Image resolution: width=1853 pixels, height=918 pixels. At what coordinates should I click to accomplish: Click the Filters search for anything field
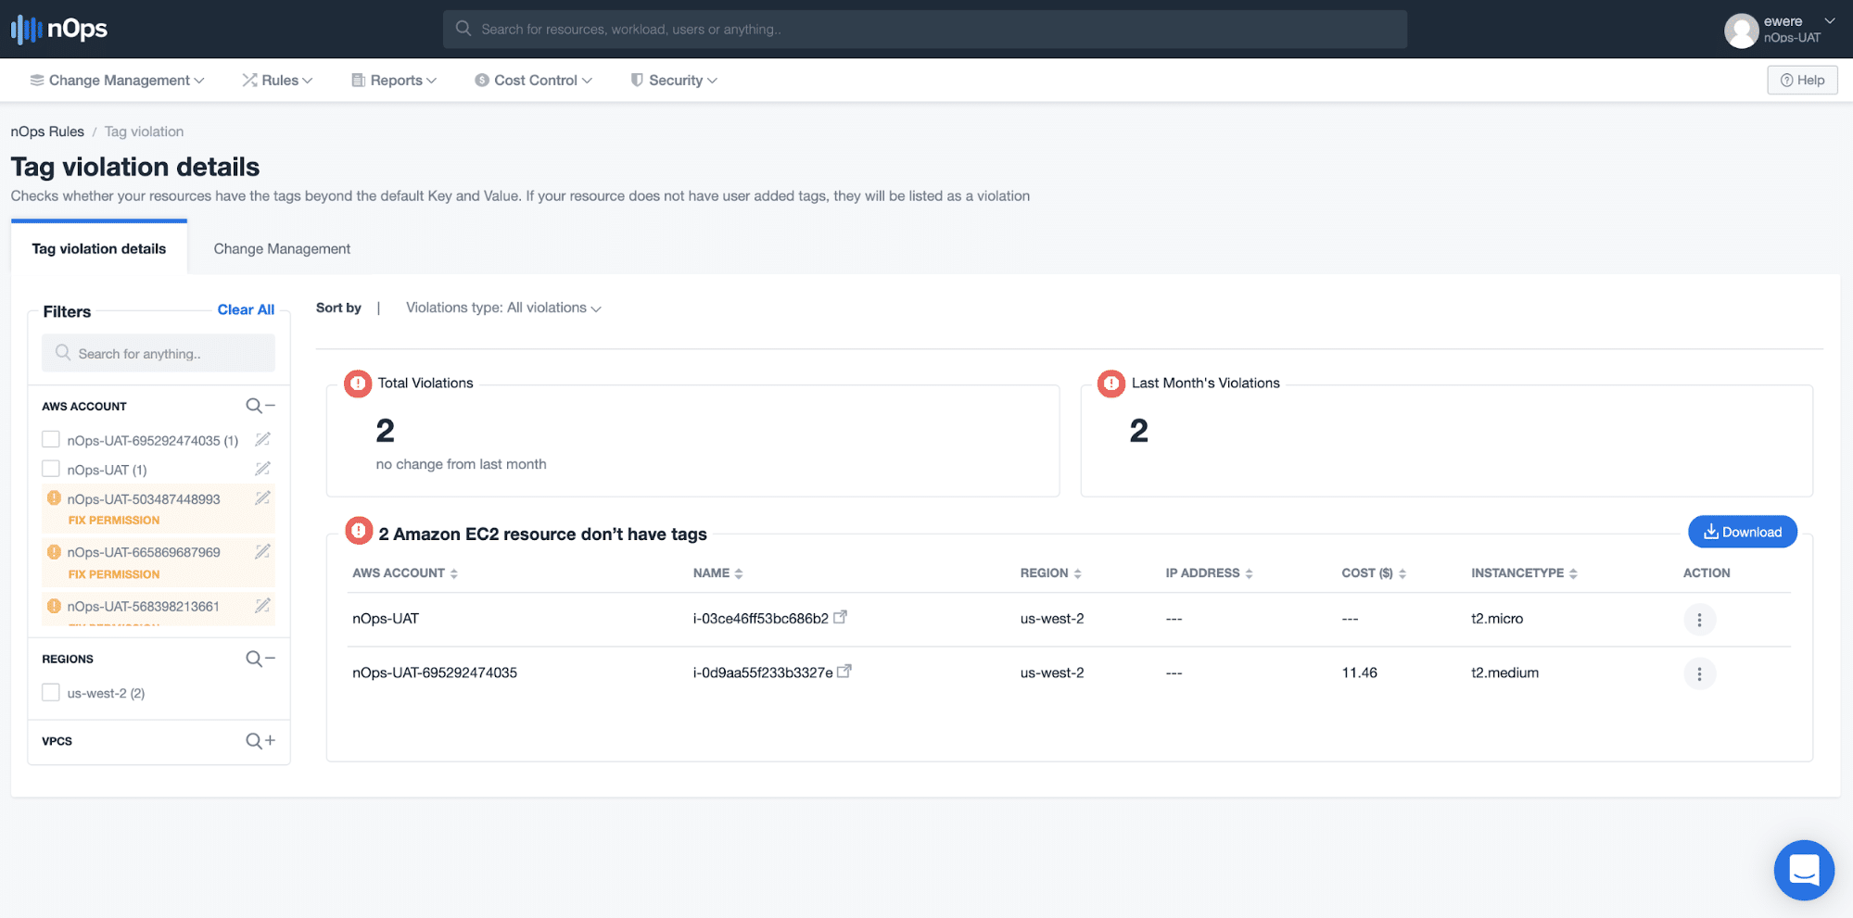pyautogui.click(x=159, y=353)
